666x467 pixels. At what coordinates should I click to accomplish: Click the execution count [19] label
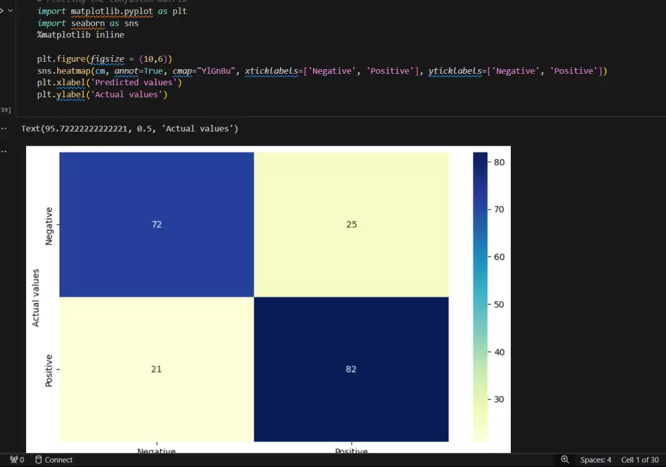pos(5,110)
